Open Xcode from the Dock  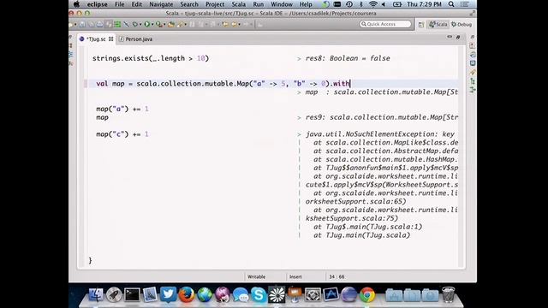pos(331,294)
